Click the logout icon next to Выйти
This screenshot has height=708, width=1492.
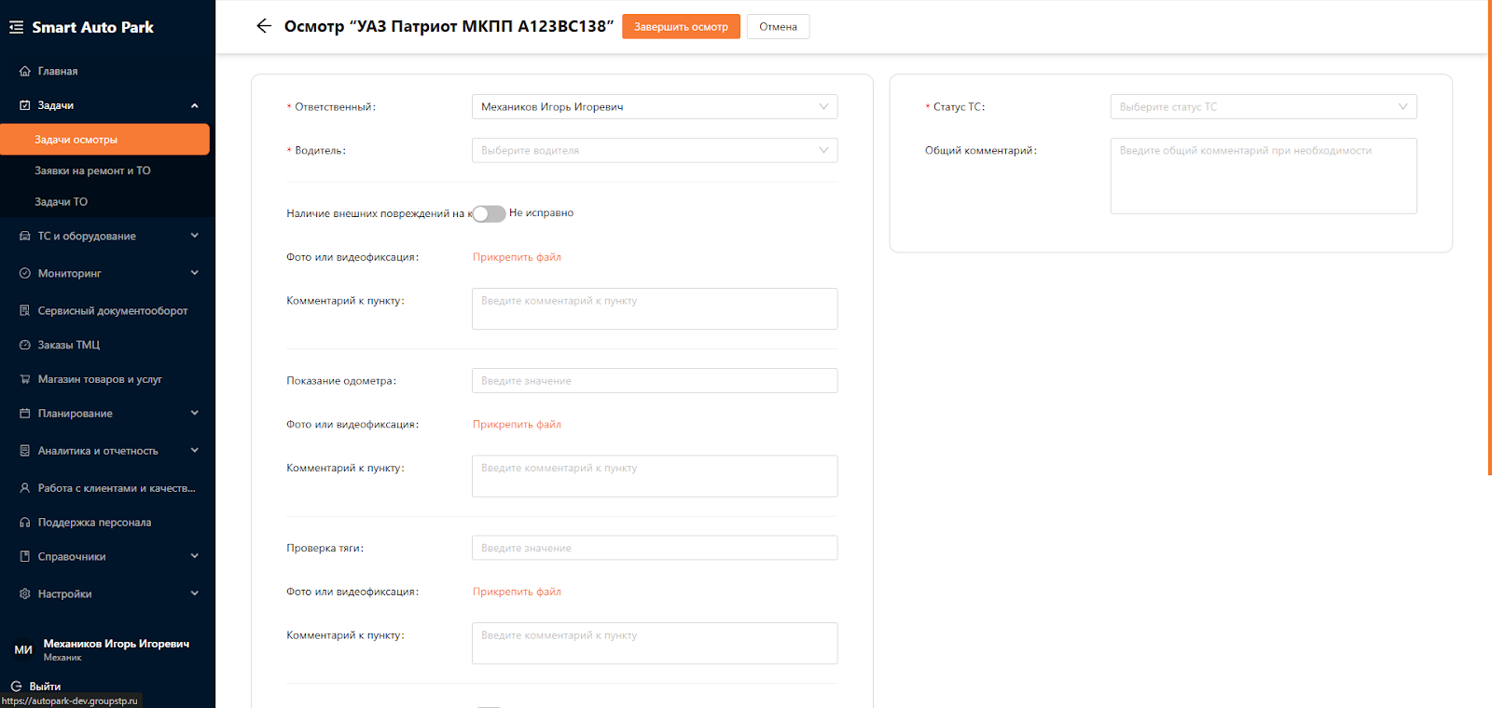16,687
